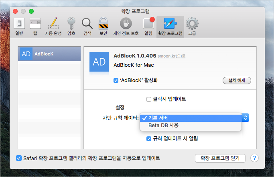Image resolution: width=274 pixels, height=177 pixels.
Task: Click the AdBlocK 1.0.405 title text
Action: click(135, 56)
